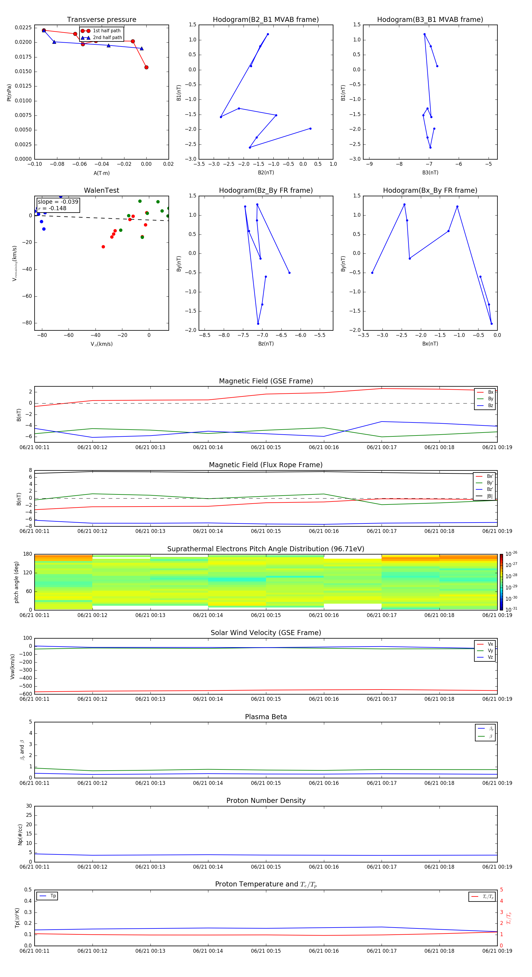Click the 'Vz' entry in velocity legend
The width and height of the screenshot is (532, 977).
click(485, 657)
